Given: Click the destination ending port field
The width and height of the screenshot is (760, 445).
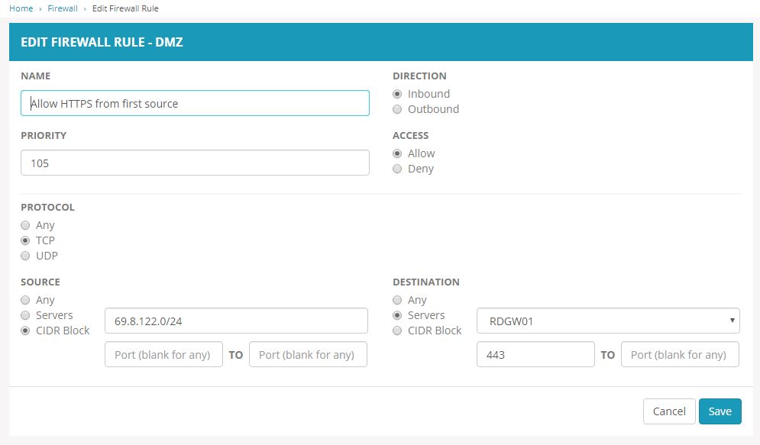Looking at the screenshot, I should (680, 354).
